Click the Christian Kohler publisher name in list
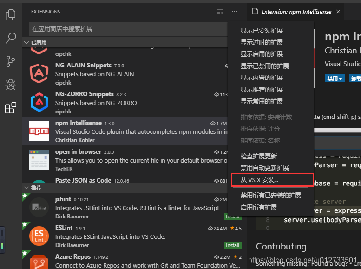This screenshot has width=361, height=269. coord(75,140)
